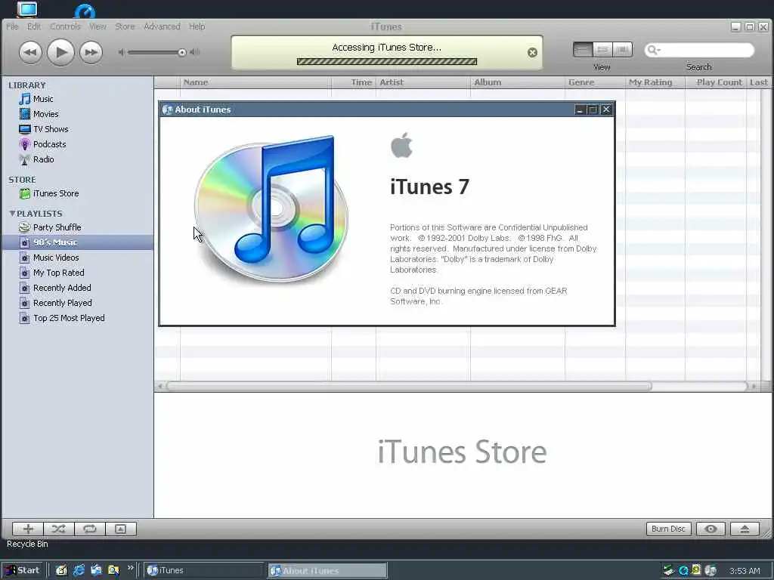
Task: Open the iTunes browser eye button
Action: (711, 529)
